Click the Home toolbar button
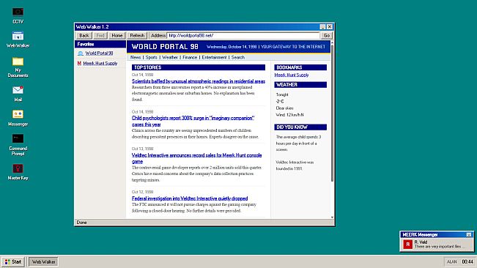This screenshot has height=268, width=477. (117, 36)
